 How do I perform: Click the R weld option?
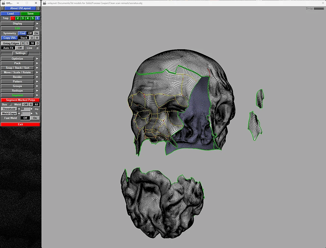pos(31,105)
